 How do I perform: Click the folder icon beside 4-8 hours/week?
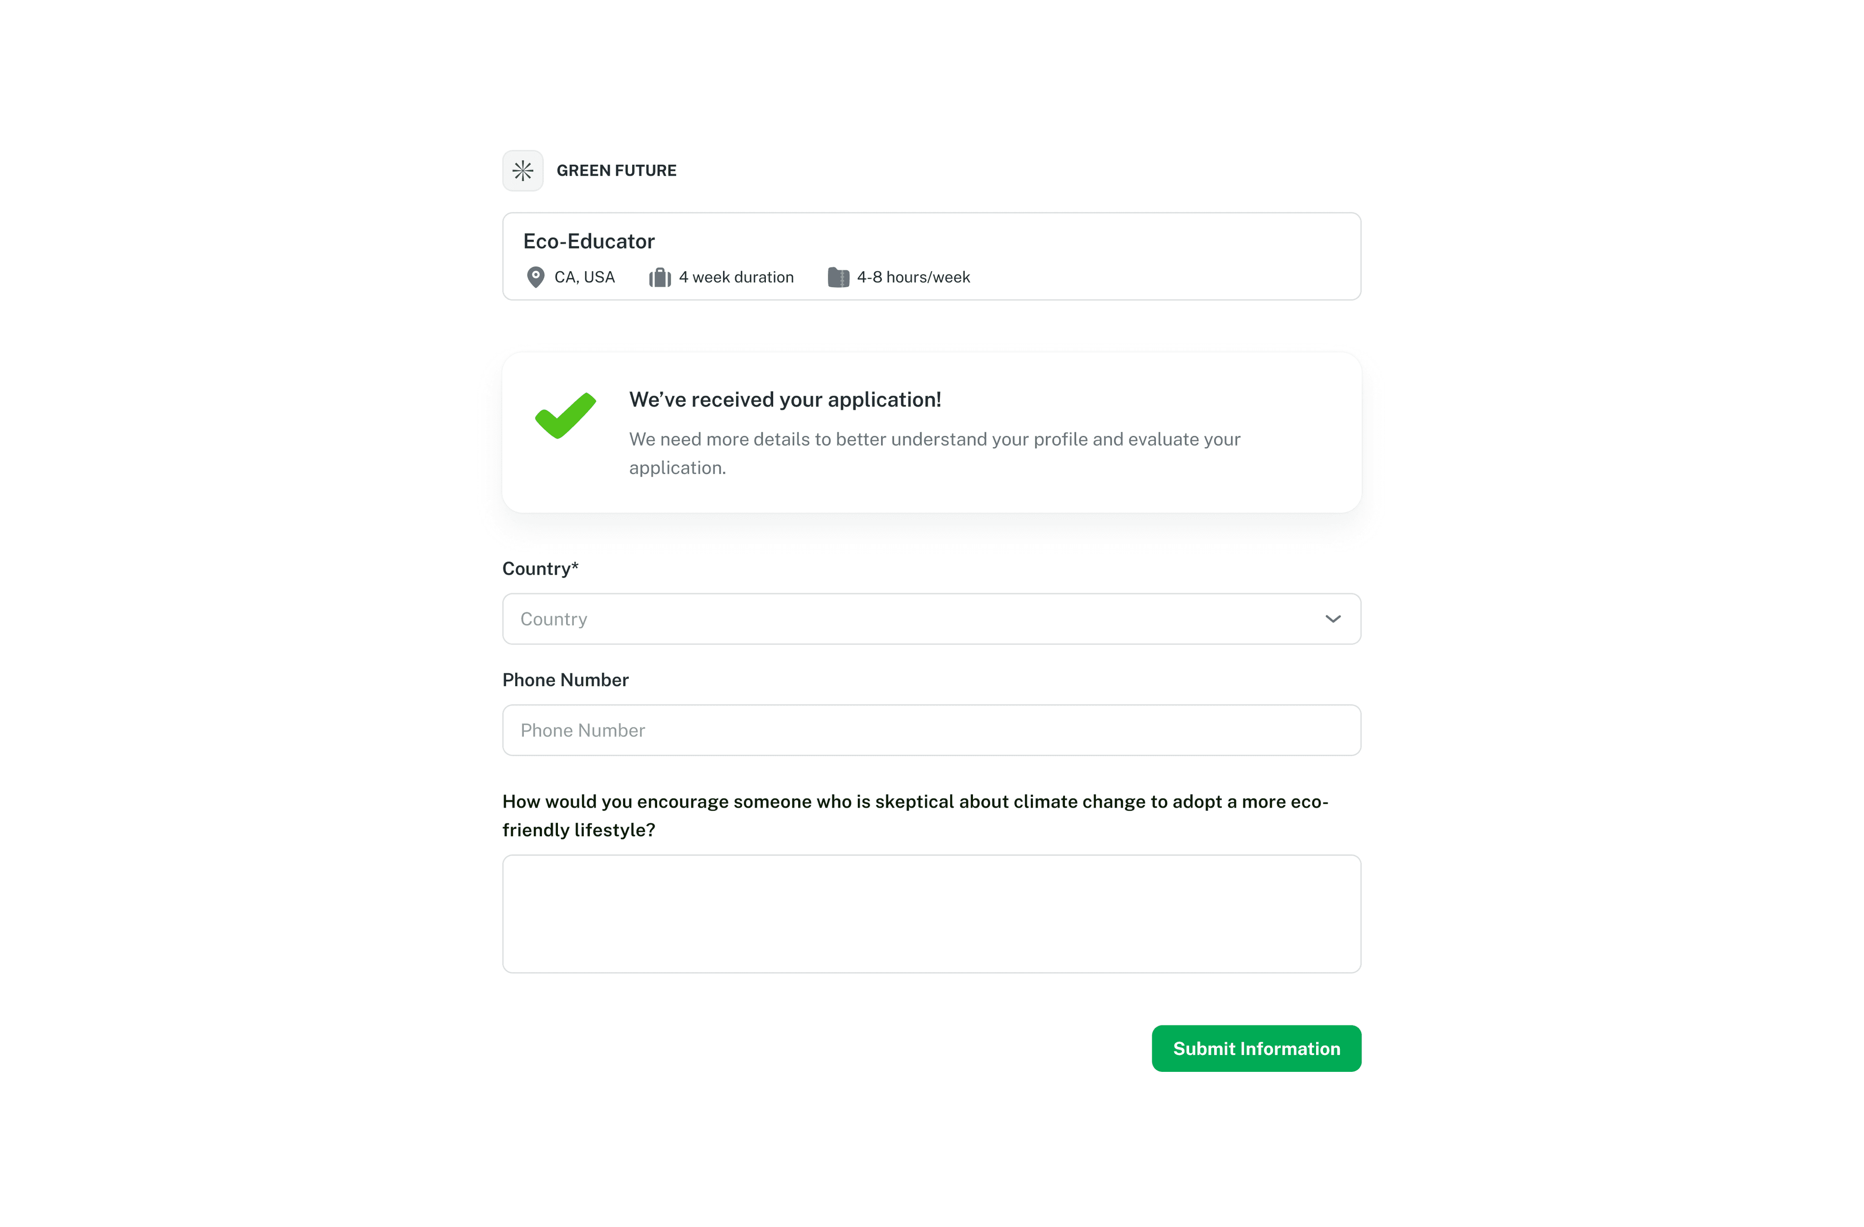(838, 277)
